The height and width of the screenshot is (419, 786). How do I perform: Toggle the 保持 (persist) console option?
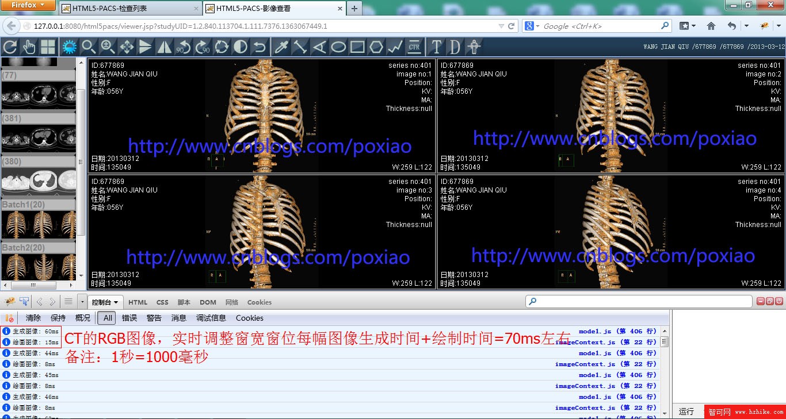pos(58,318)
